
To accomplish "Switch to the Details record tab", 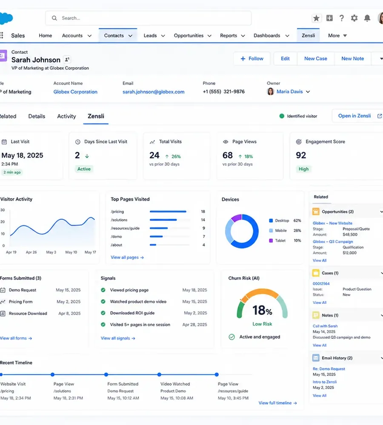I will (37, 116).
